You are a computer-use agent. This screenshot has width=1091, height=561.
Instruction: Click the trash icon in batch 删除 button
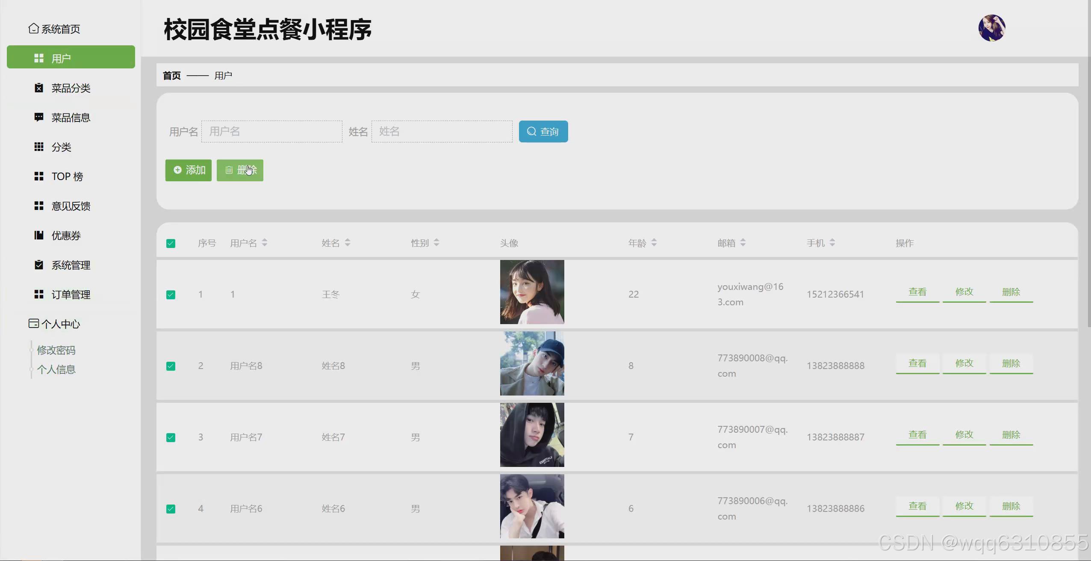coord(229,170)
